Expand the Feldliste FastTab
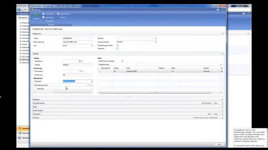The width and height of the screenshot is (268, 150). [222, 100]
